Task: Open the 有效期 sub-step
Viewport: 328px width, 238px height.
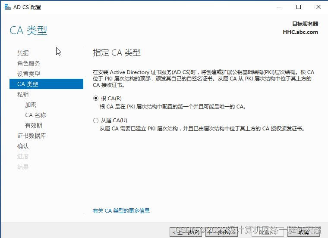Action: click(x=34, y=125)
